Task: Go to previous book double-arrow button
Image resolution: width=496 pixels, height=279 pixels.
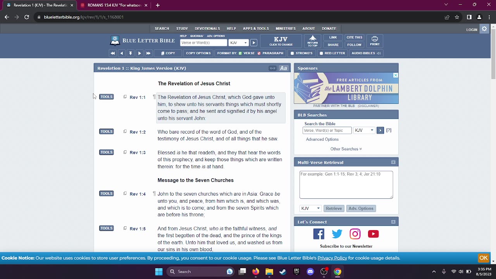Action: (x=113, y=53)
